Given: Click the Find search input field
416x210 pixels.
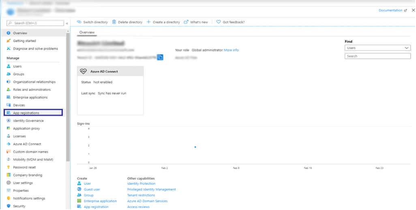Looking at the screenshot, I should (x=377, y=56).
